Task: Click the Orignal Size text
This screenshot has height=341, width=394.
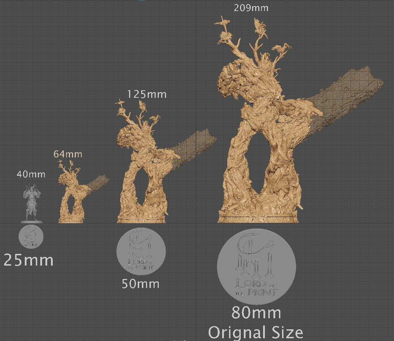Action: [x=257, y=332]
